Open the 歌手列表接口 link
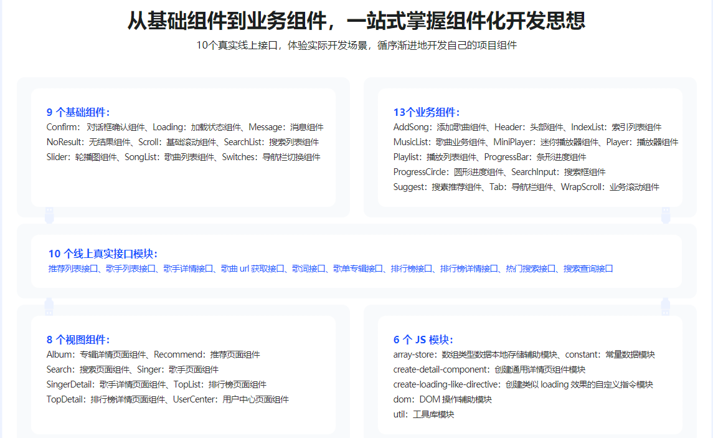Image resolution: width=713 pixels, height=438 pixels. (128, 269)
